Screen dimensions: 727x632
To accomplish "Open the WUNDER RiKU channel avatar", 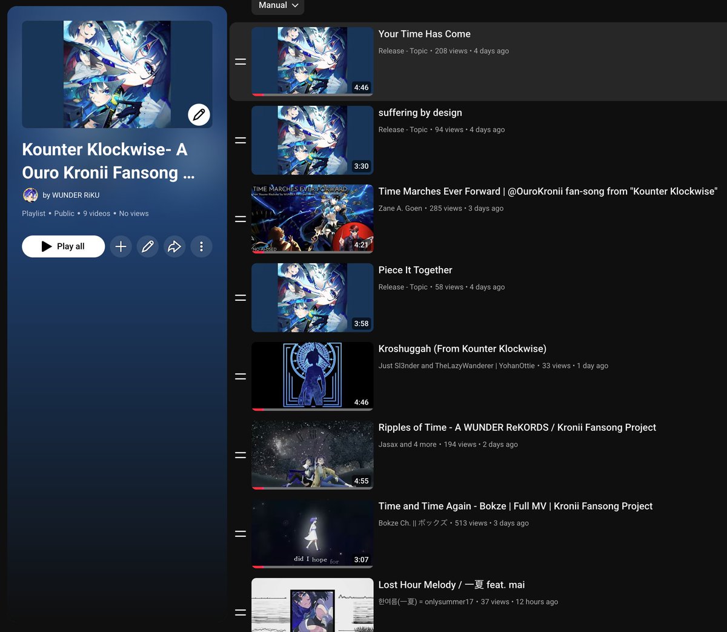I will point(30,195).
